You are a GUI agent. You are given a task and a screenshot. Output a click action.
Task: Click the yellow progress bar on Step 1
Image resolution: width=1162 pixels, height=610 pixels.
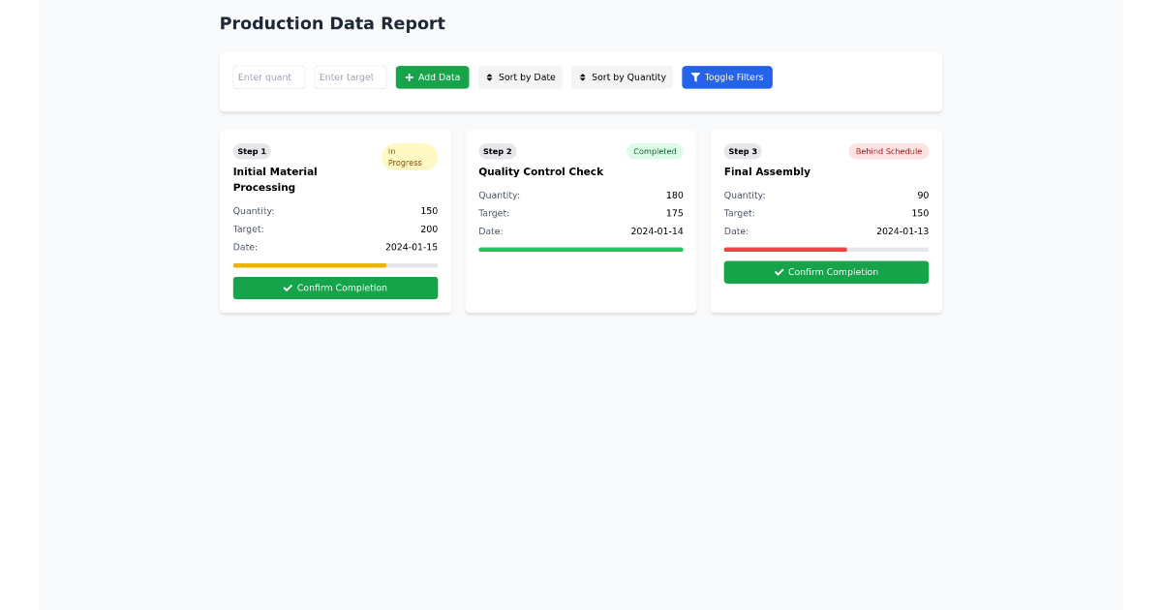click(x=309, y=265)
